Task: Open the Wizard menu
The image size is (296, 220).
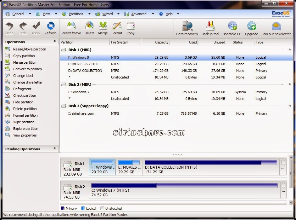Action: coord(107,14)
